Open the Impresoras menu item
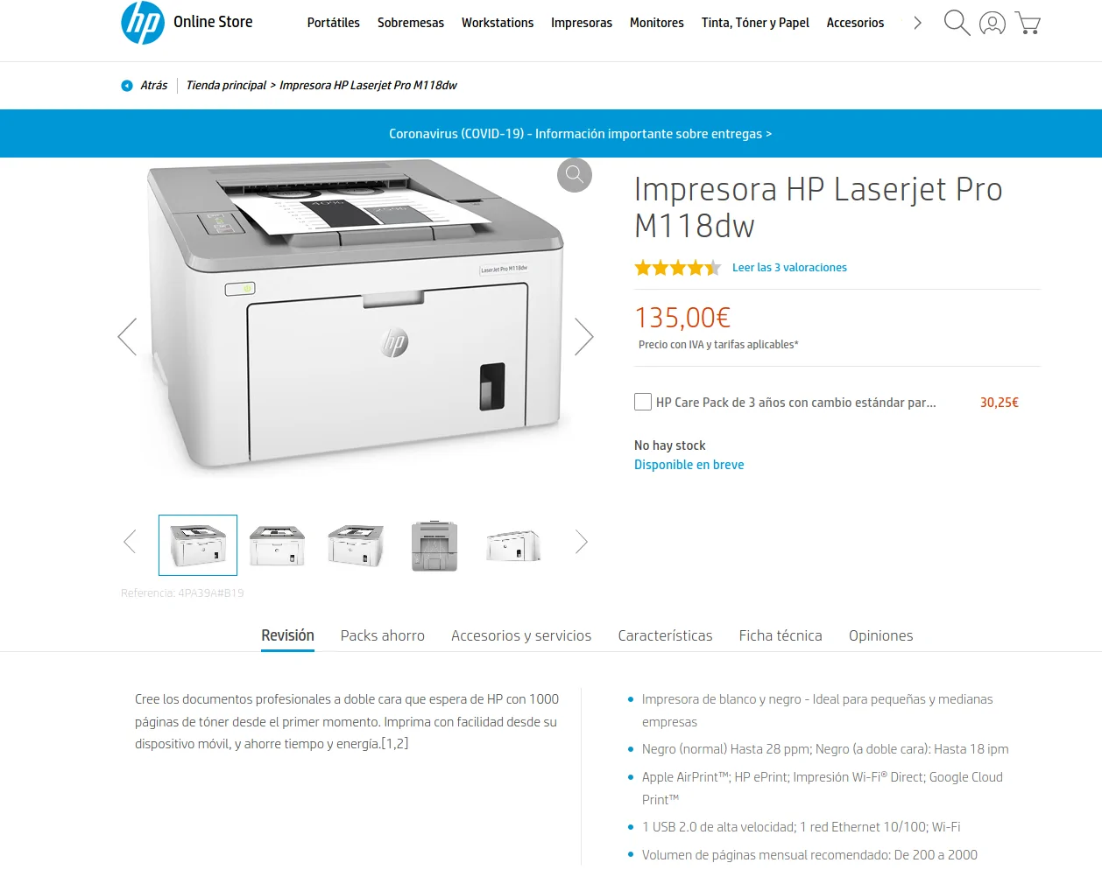 tap(582, 23)
